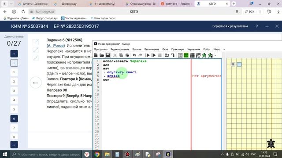Viewport: 282px width, 158px height.
Task: Click the step over icon
Action: 167,55
